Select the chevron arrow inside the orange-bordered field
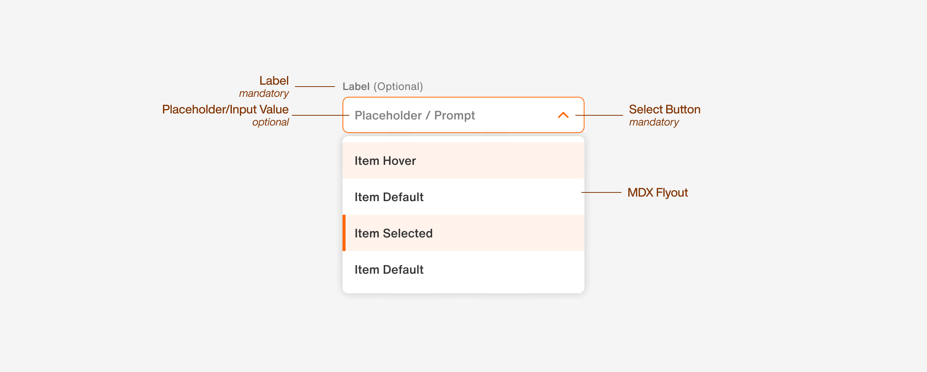 563,115
